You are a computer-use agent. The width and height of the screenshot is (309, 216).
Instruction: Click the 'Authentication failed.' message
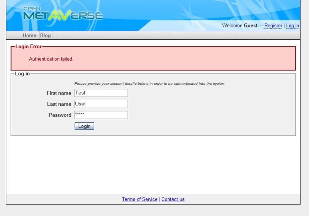(x=51, y=59)
